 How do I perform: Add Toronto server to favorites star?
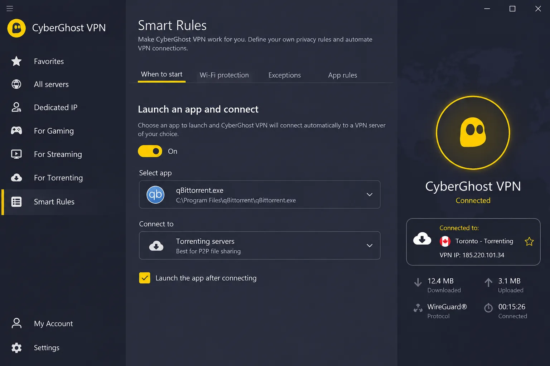(x=529, y=242)
